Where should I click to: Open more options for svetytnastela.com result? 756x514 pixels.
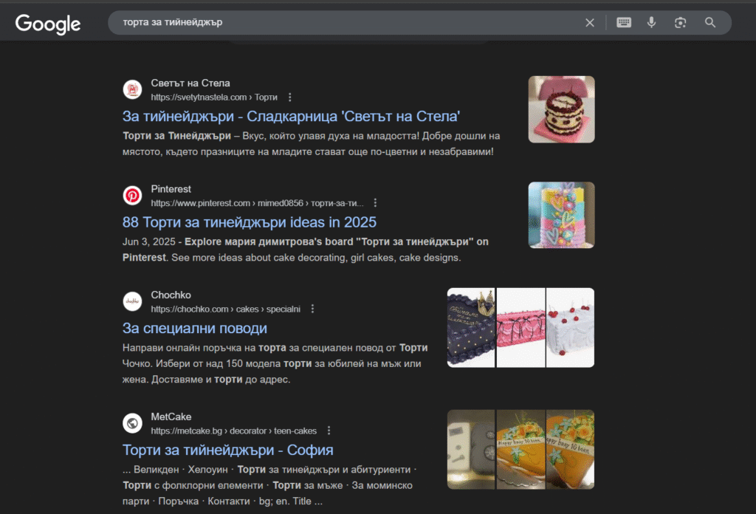pos(290,97)
